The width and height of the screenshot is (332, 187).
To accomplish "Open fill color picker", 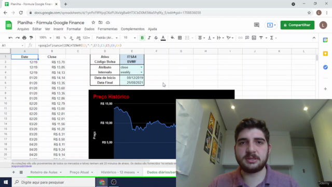I will point(172,38).
